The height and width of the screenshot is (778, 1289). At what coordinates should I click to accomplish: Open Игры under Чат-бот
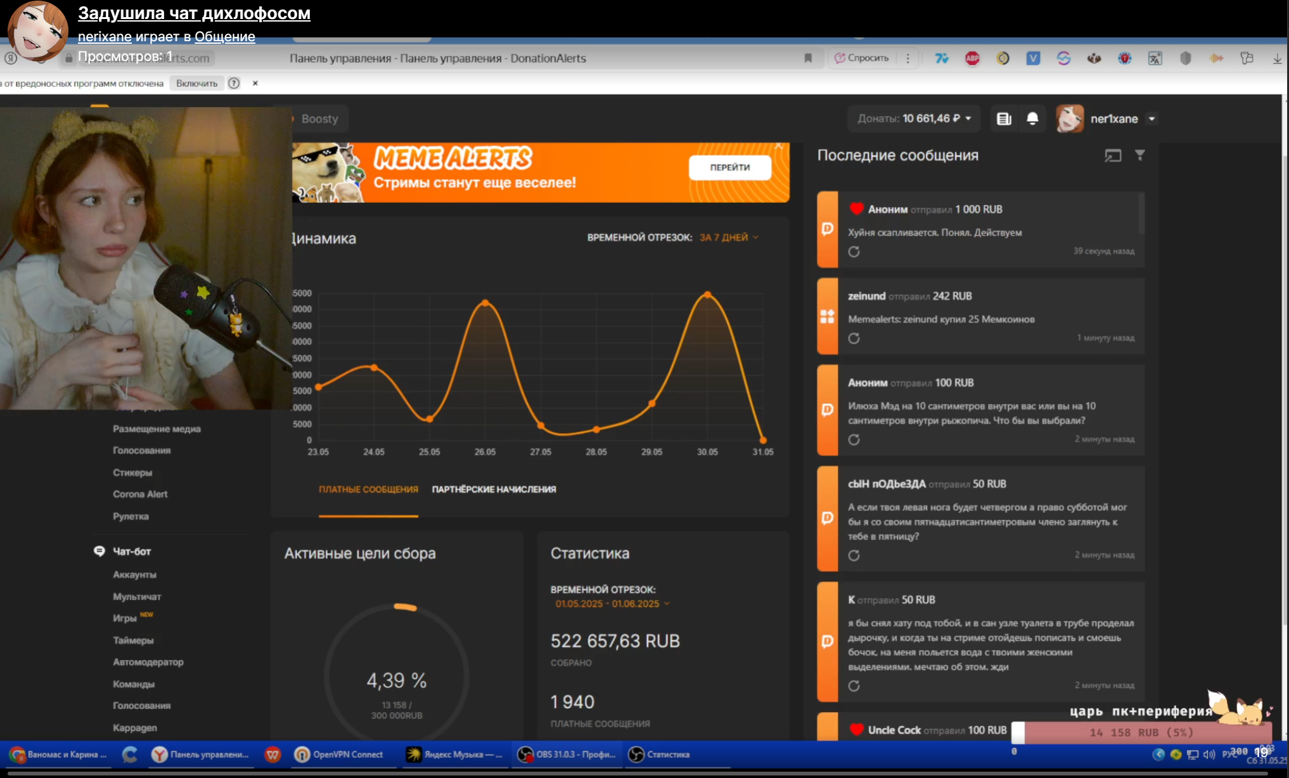pyautogui.click(x=125, y=618)
